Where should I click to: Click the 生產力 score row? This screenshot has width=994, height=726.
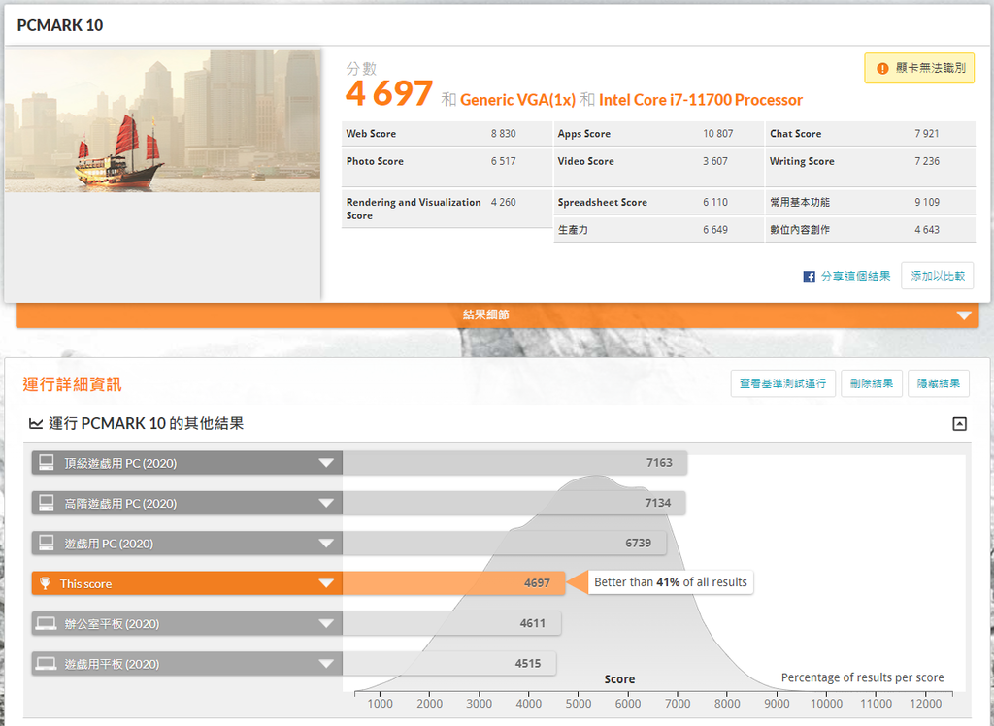pos(658,229)
